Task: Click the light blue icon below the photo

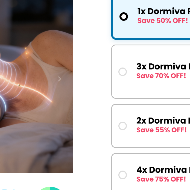Action: [8, 189]
